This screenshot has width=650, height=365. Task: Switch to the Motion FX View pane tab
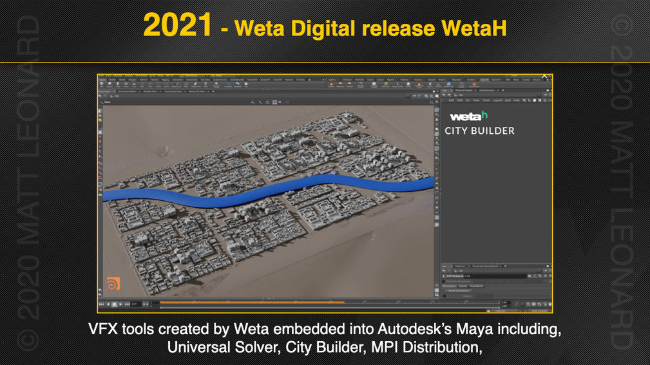[197, 91]
